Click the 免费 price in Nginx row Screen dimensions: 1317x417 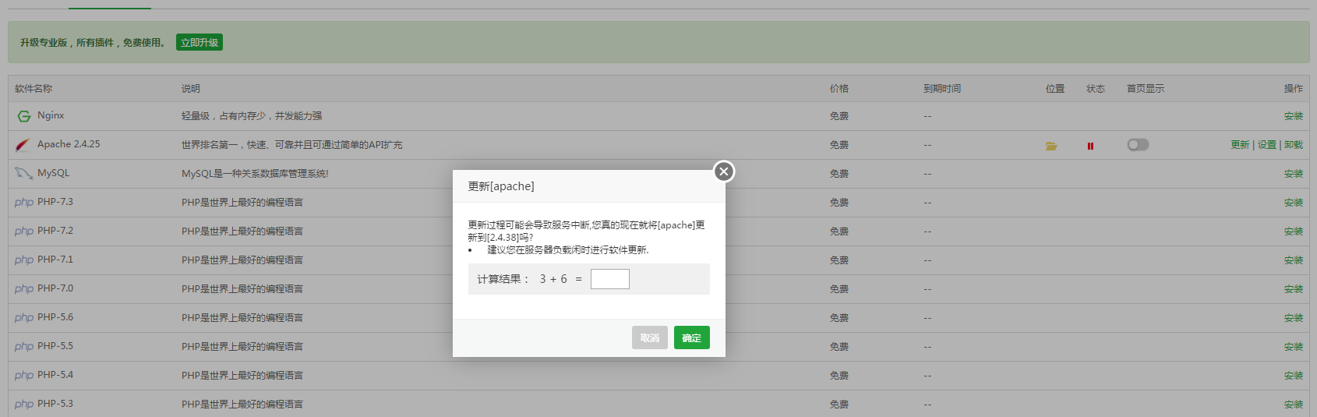coord(839,116)
